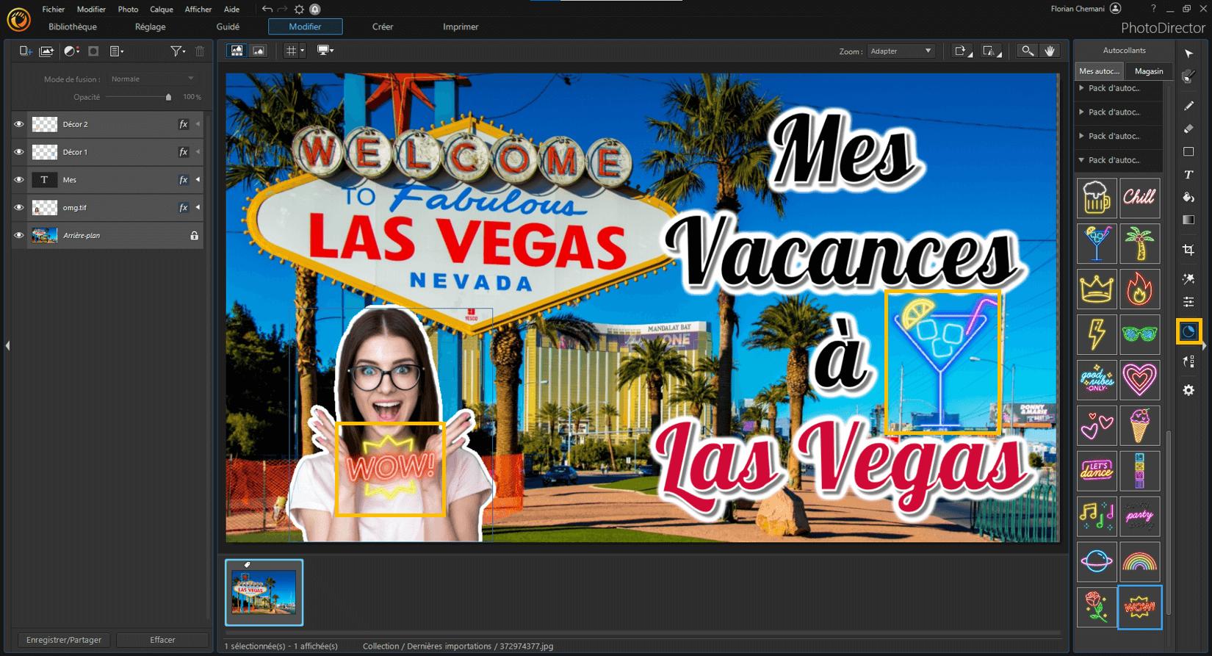1212x656 pixels.
Task: Activate the zoom magnifier tool
Action: 1028,51
